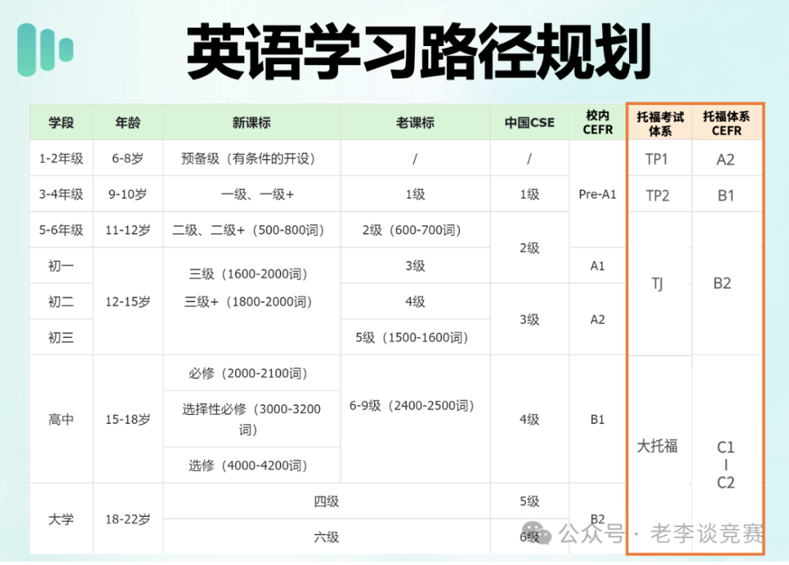Click the 18-22岁 age cell
Image resolution: width=789 pixels, height=565 pixels.
pos(128,519)
